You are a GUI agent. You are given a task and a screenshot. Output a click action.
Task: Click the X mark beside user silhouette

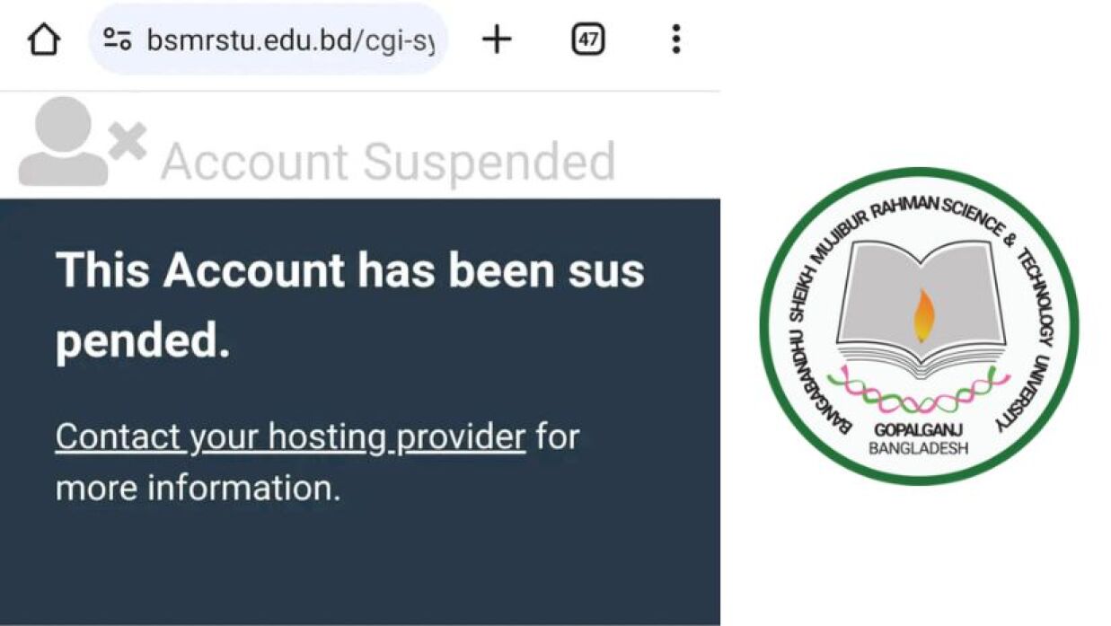tap(128, 143)
